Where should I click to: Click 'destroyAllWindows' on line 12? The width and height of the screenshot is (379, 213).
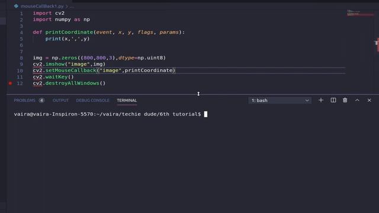tap(72, 83)
